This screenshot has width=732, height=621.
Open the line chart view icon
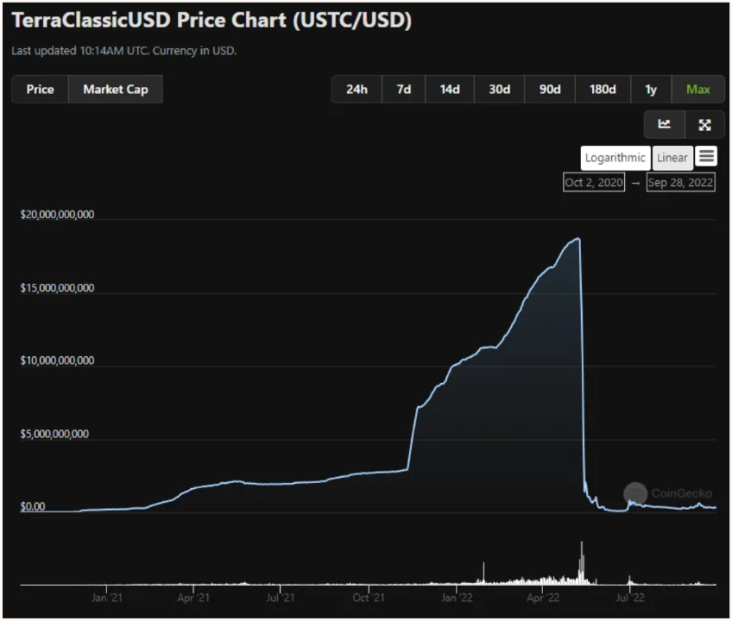click(x=665, y=124)
